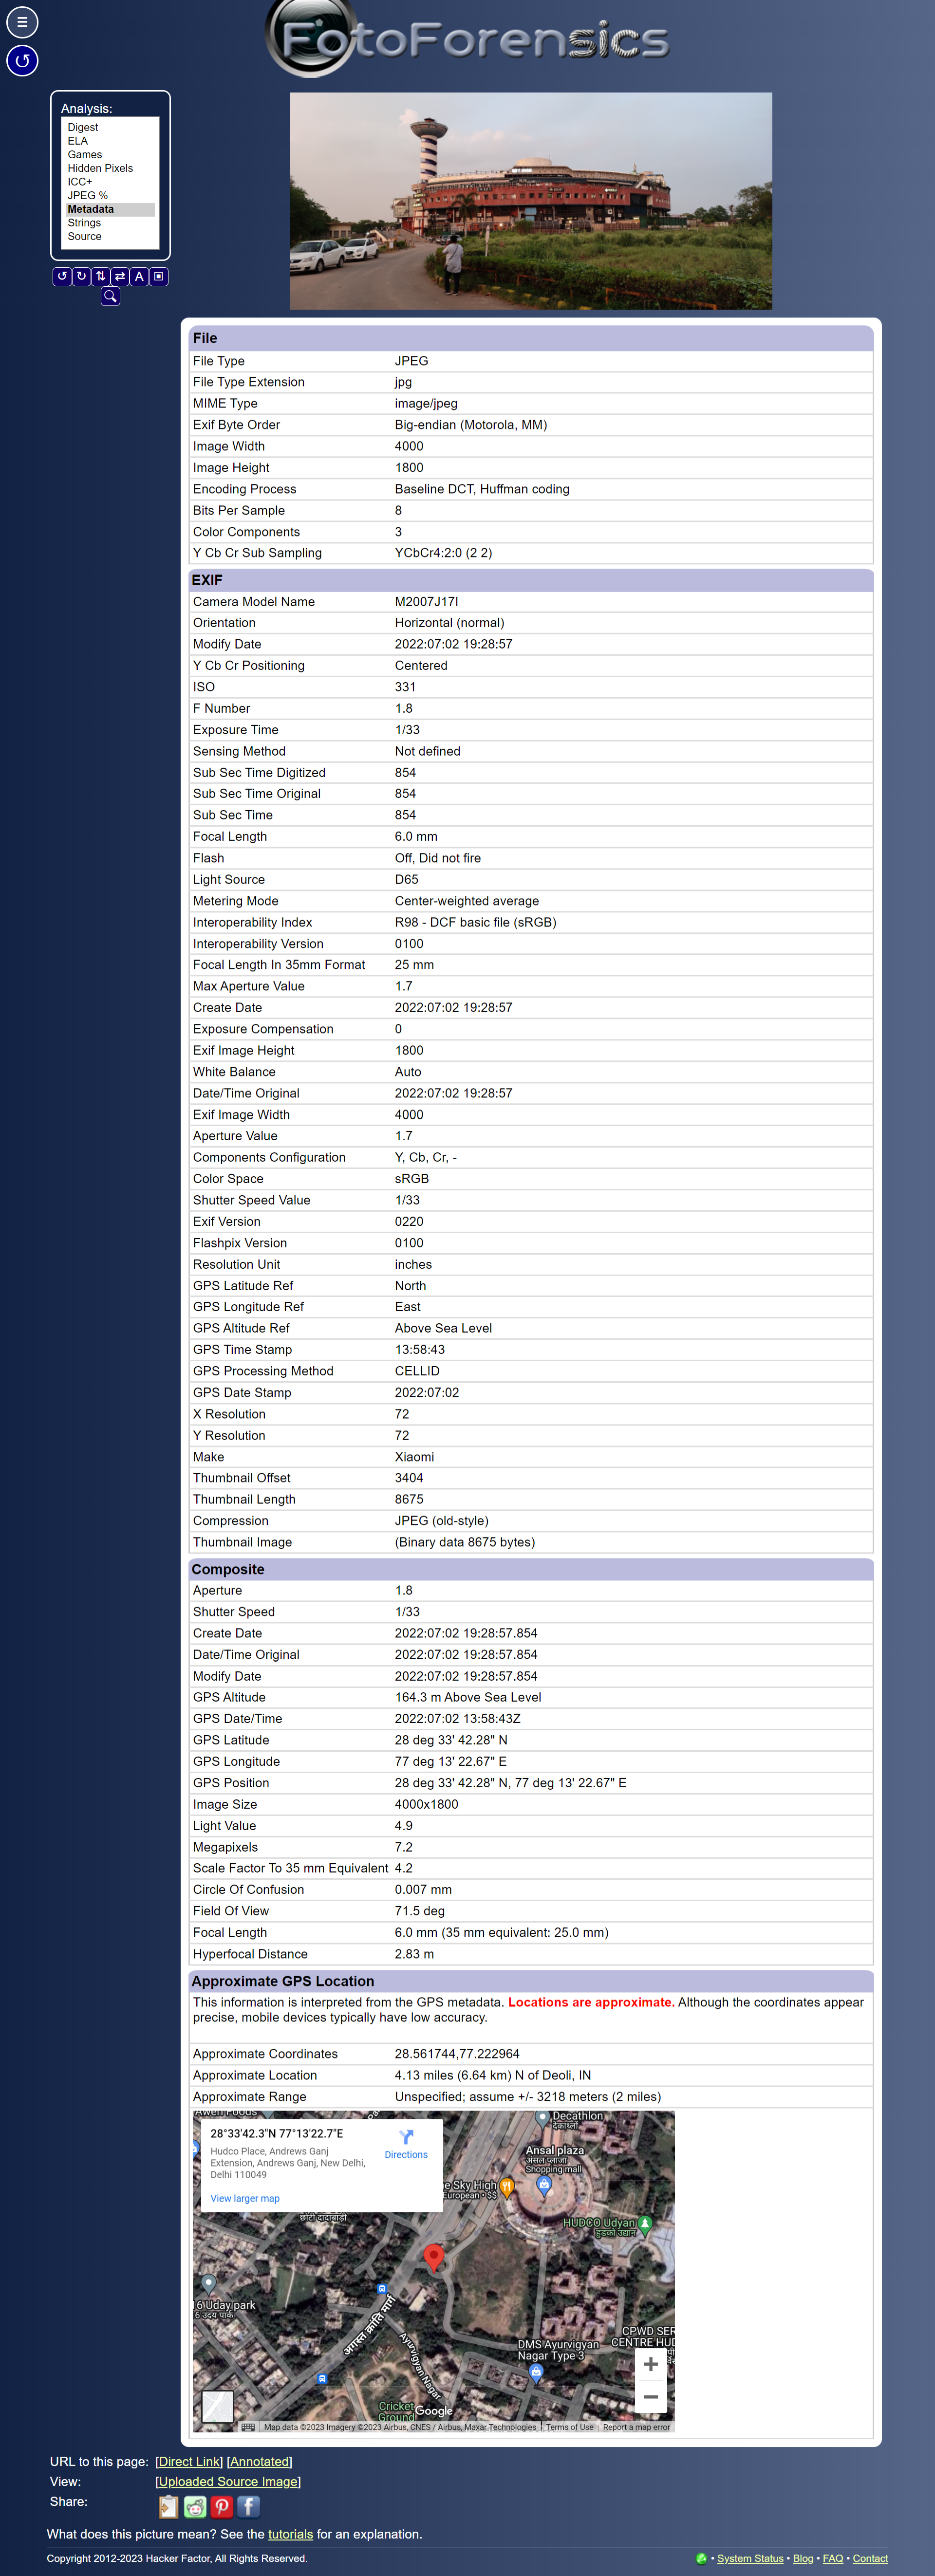Share on Reddit
The image size is (935, 2576).
pyautogui.click(x=195, y=2507)
